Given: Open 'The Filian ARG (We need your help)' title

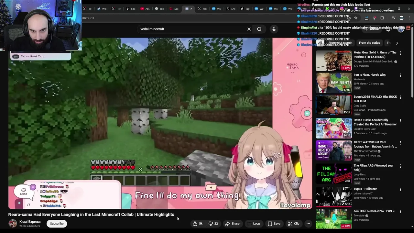Looking at the screenshot, I should pos(374,168).
